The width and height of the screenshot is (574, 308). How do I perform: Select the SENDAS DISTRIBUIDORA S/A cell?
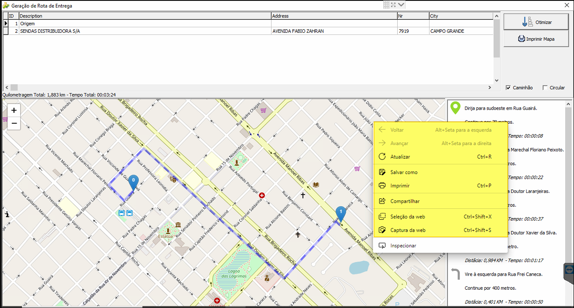145,31
